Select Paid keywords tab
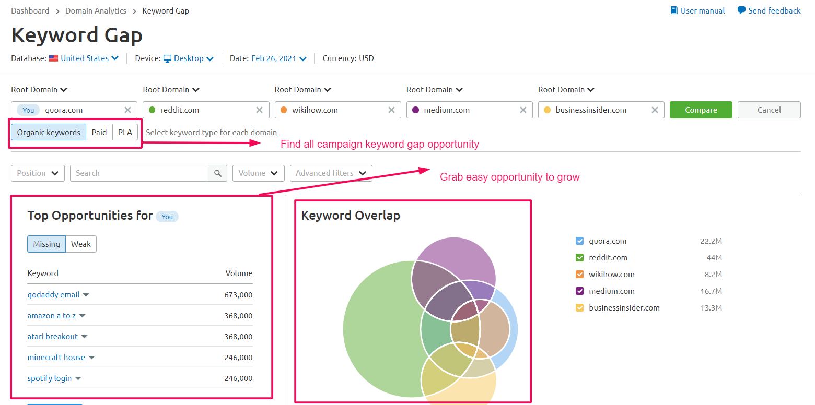Screen dimensions: 815x405 [x=99, y=133]
